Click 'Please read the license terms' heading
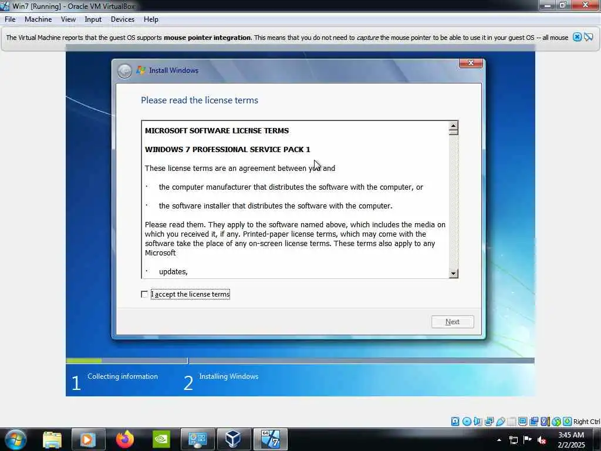Viewport: 601px width, 451px height. click(200, 100)
